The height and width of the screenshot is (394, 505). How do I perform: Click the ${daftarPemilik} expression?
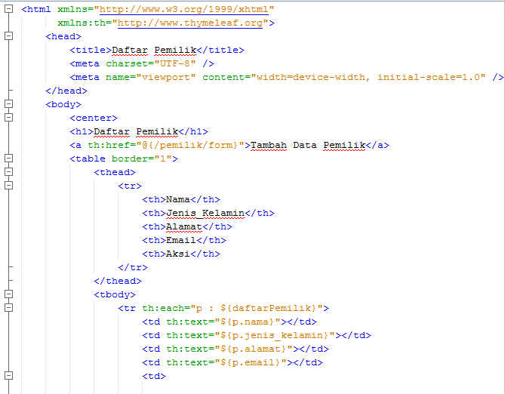click(269, 308)
